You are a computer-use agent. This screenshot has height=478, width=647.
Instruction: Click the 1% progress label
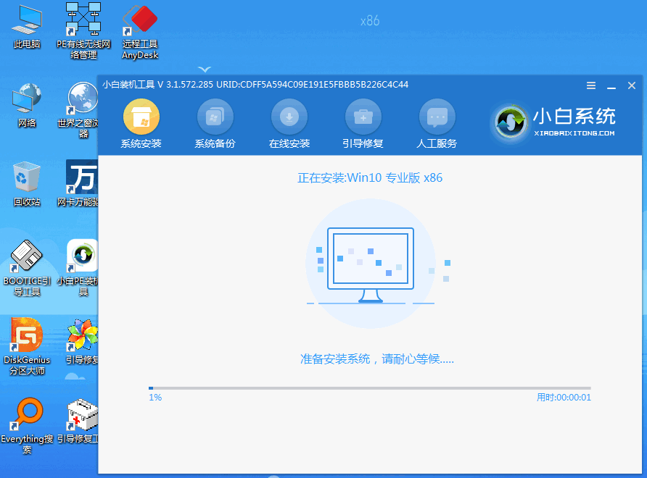155,397
